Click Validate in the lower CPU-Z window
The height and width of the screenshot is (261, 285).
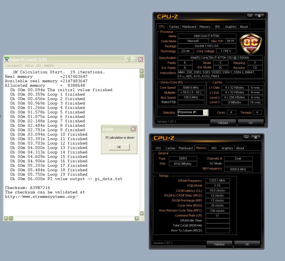click(219, 244)
